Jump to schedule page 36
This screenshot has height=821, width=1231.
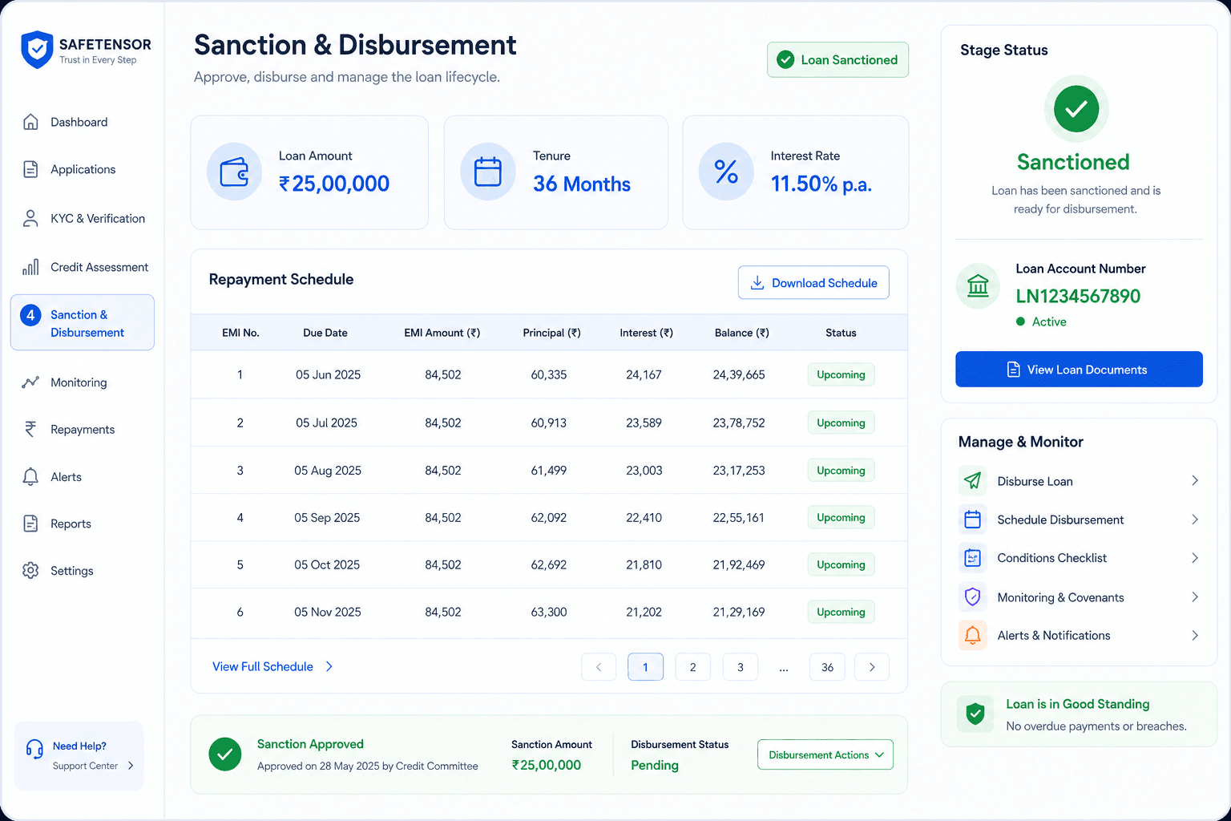(828, 667)
